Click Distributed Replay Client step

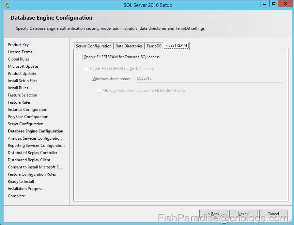(x=29, y=160)
